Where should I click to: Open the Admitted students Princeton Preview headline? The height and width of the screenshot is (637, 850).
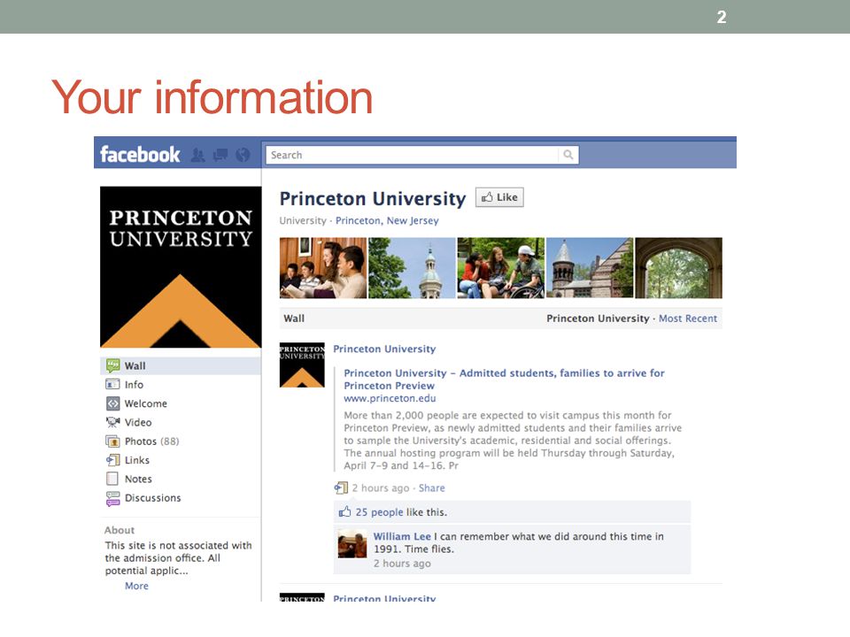(504, 380)
